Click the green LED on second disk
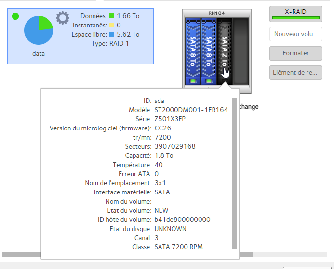334x269 pixels. [x=209, y=81]
